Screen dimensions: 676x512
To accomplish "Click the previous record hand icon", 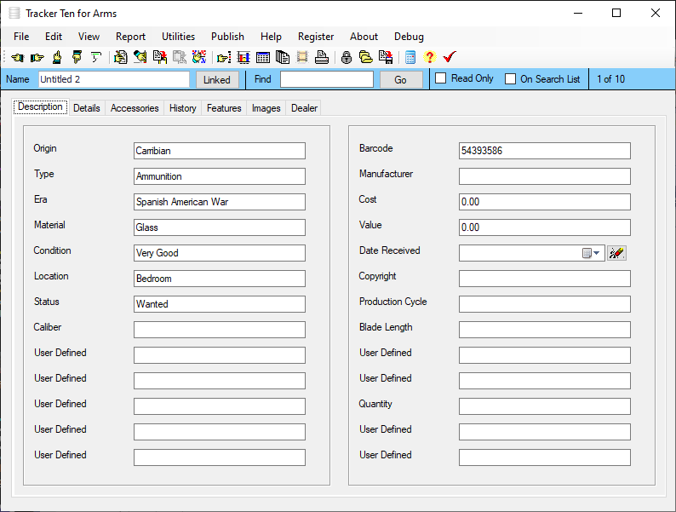I will pos(17,58).
